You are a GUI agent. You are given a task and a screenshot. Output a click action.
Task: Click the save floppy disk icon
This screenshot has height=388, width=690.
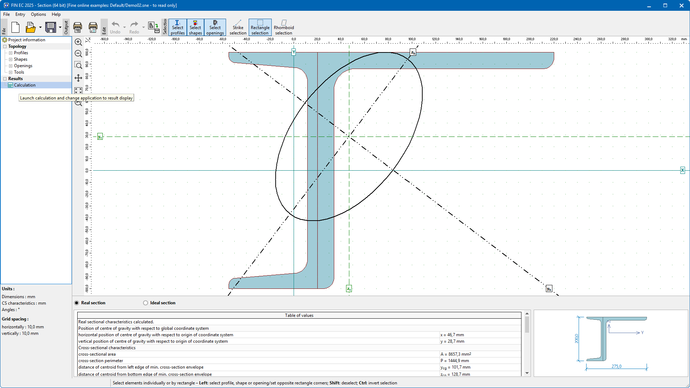51,27
